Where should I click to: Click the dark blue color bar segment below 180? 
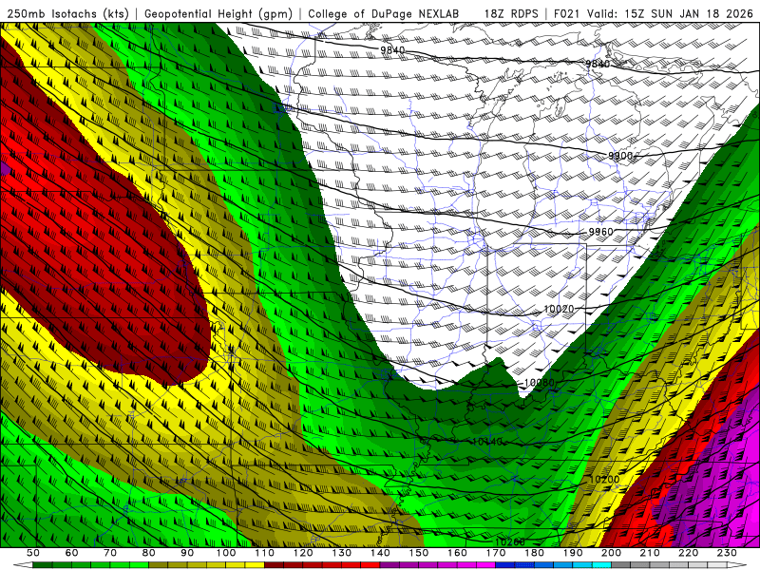(524, 565)
